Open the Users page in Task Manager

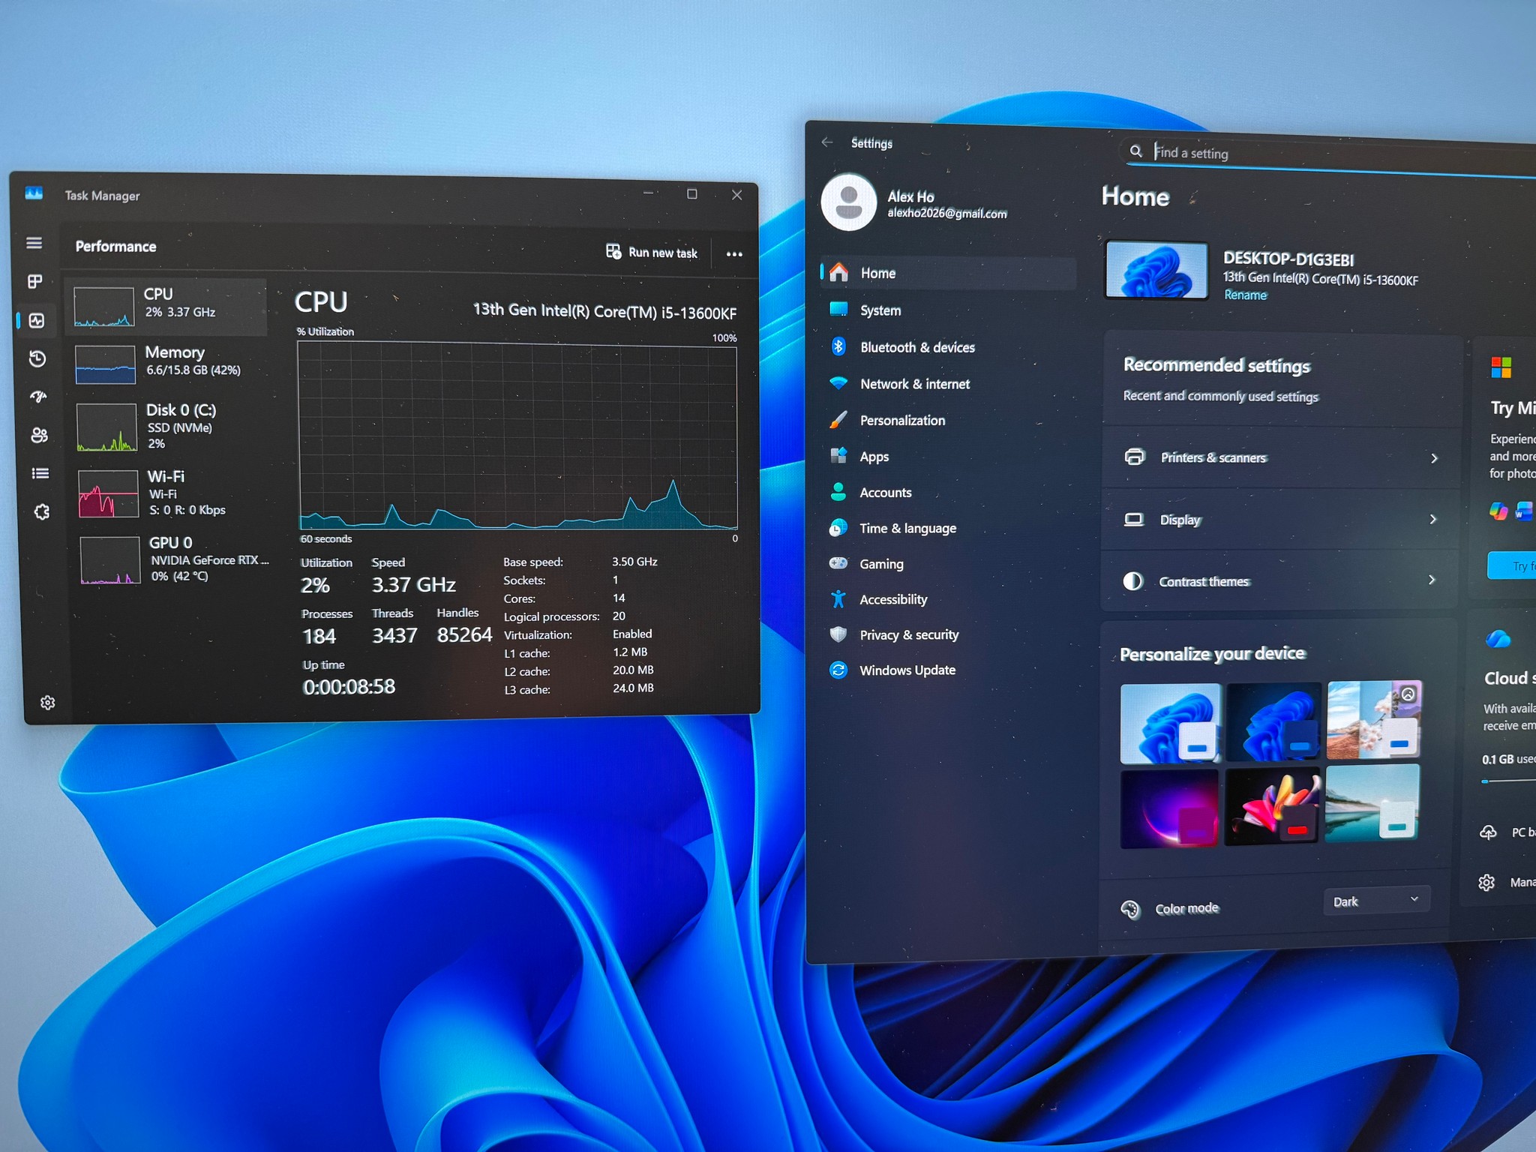click(39, 435)
